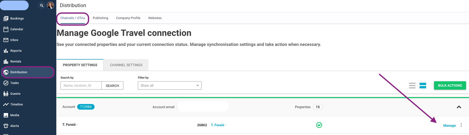Open Reports bar chart item
Screen dimensions: 469x135
tap(16, 51)
